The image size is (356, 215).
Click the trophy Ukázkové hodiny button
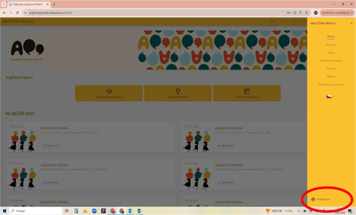(178, 93)
